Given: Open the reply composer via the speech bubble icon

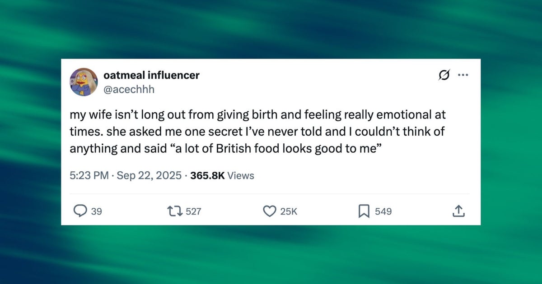Looking at the screenshot, I should (81, 211).
